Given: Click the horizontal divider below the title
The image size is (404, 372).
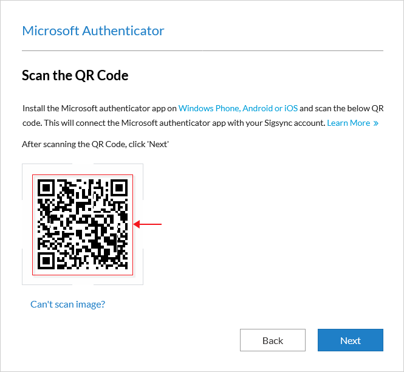Looking at the screenshot, I should (x=202, y=51).
